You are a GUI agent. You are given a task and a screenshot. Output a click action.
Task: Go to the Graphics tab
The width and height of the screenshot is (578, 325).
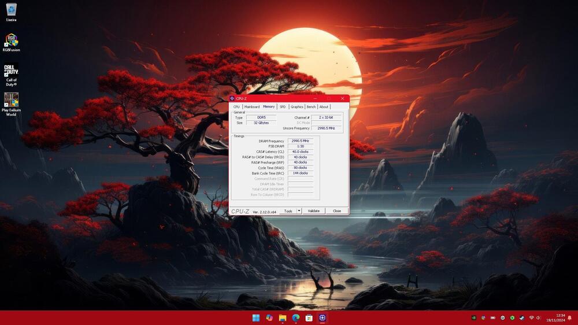click(297, 106)
